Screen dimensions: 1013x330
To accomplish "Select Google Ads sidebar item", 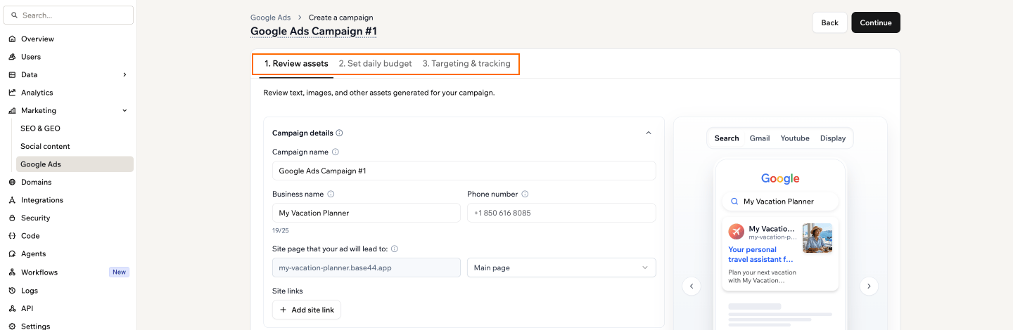I will coord(75,164).
